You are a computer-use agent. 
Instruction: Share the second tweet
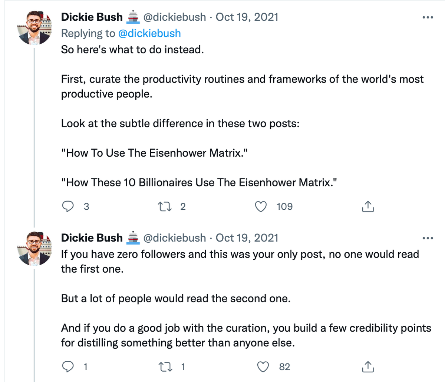click(x=367, y=367)
